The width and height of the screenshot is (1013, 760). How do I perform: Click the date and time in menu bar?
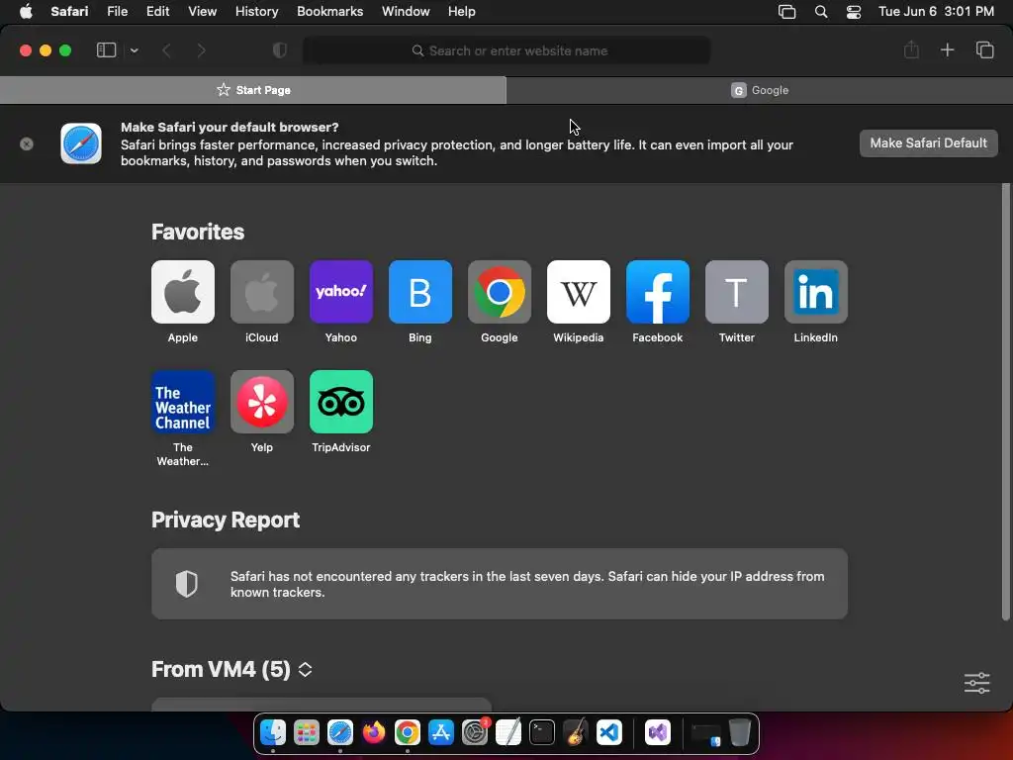(x=936, y=12)
